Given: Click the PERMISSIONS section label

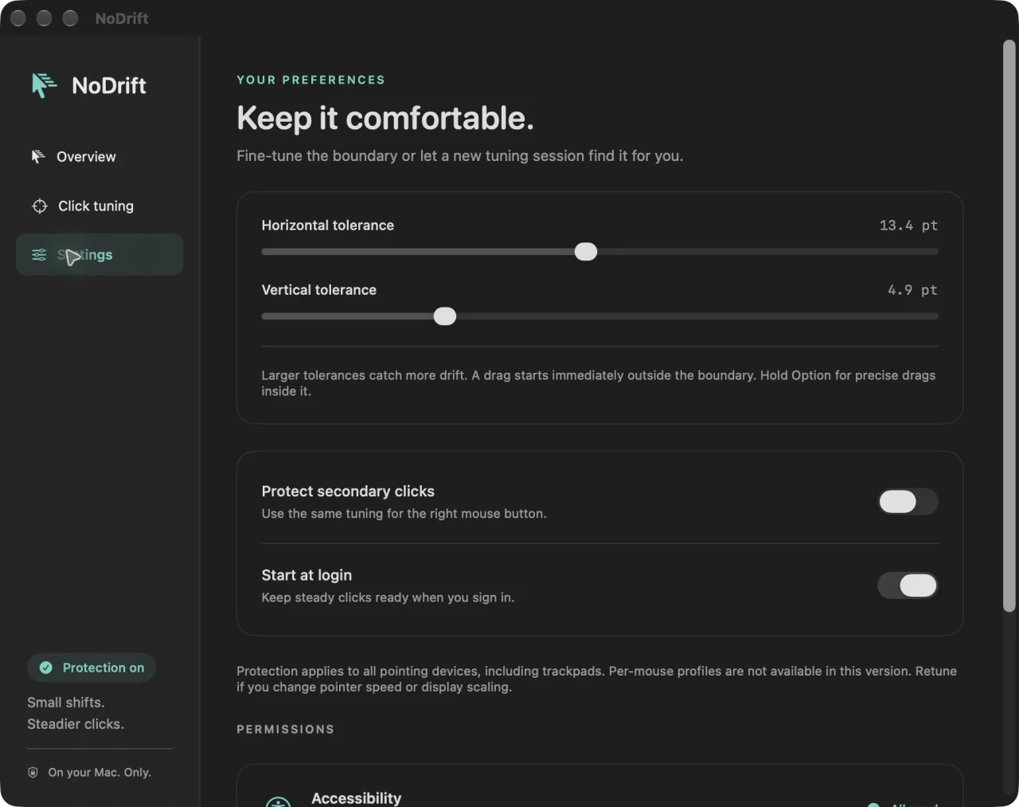Looking at the screenshot, I should click(286, 730).
